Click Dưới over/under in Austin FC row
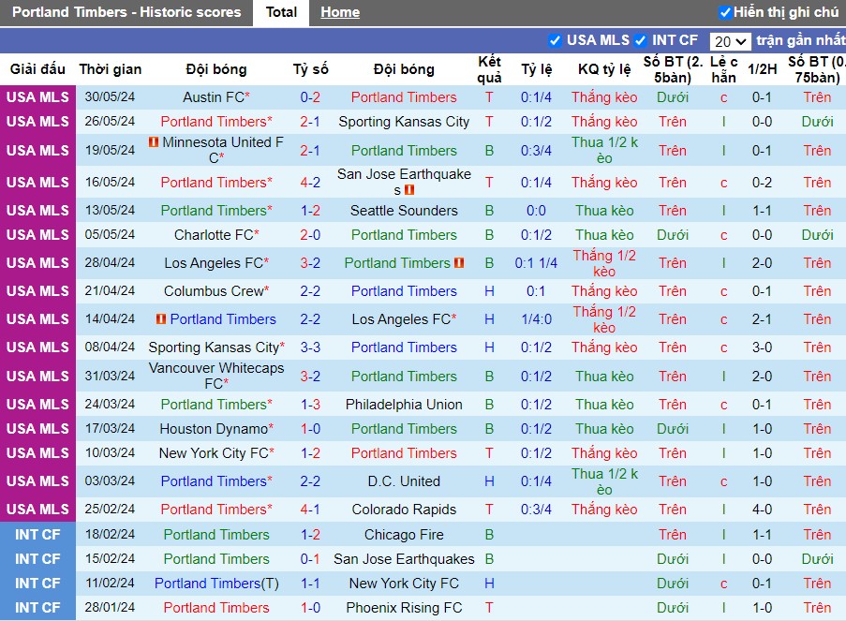This screenshot has height=621, width=846. (673, 97)
